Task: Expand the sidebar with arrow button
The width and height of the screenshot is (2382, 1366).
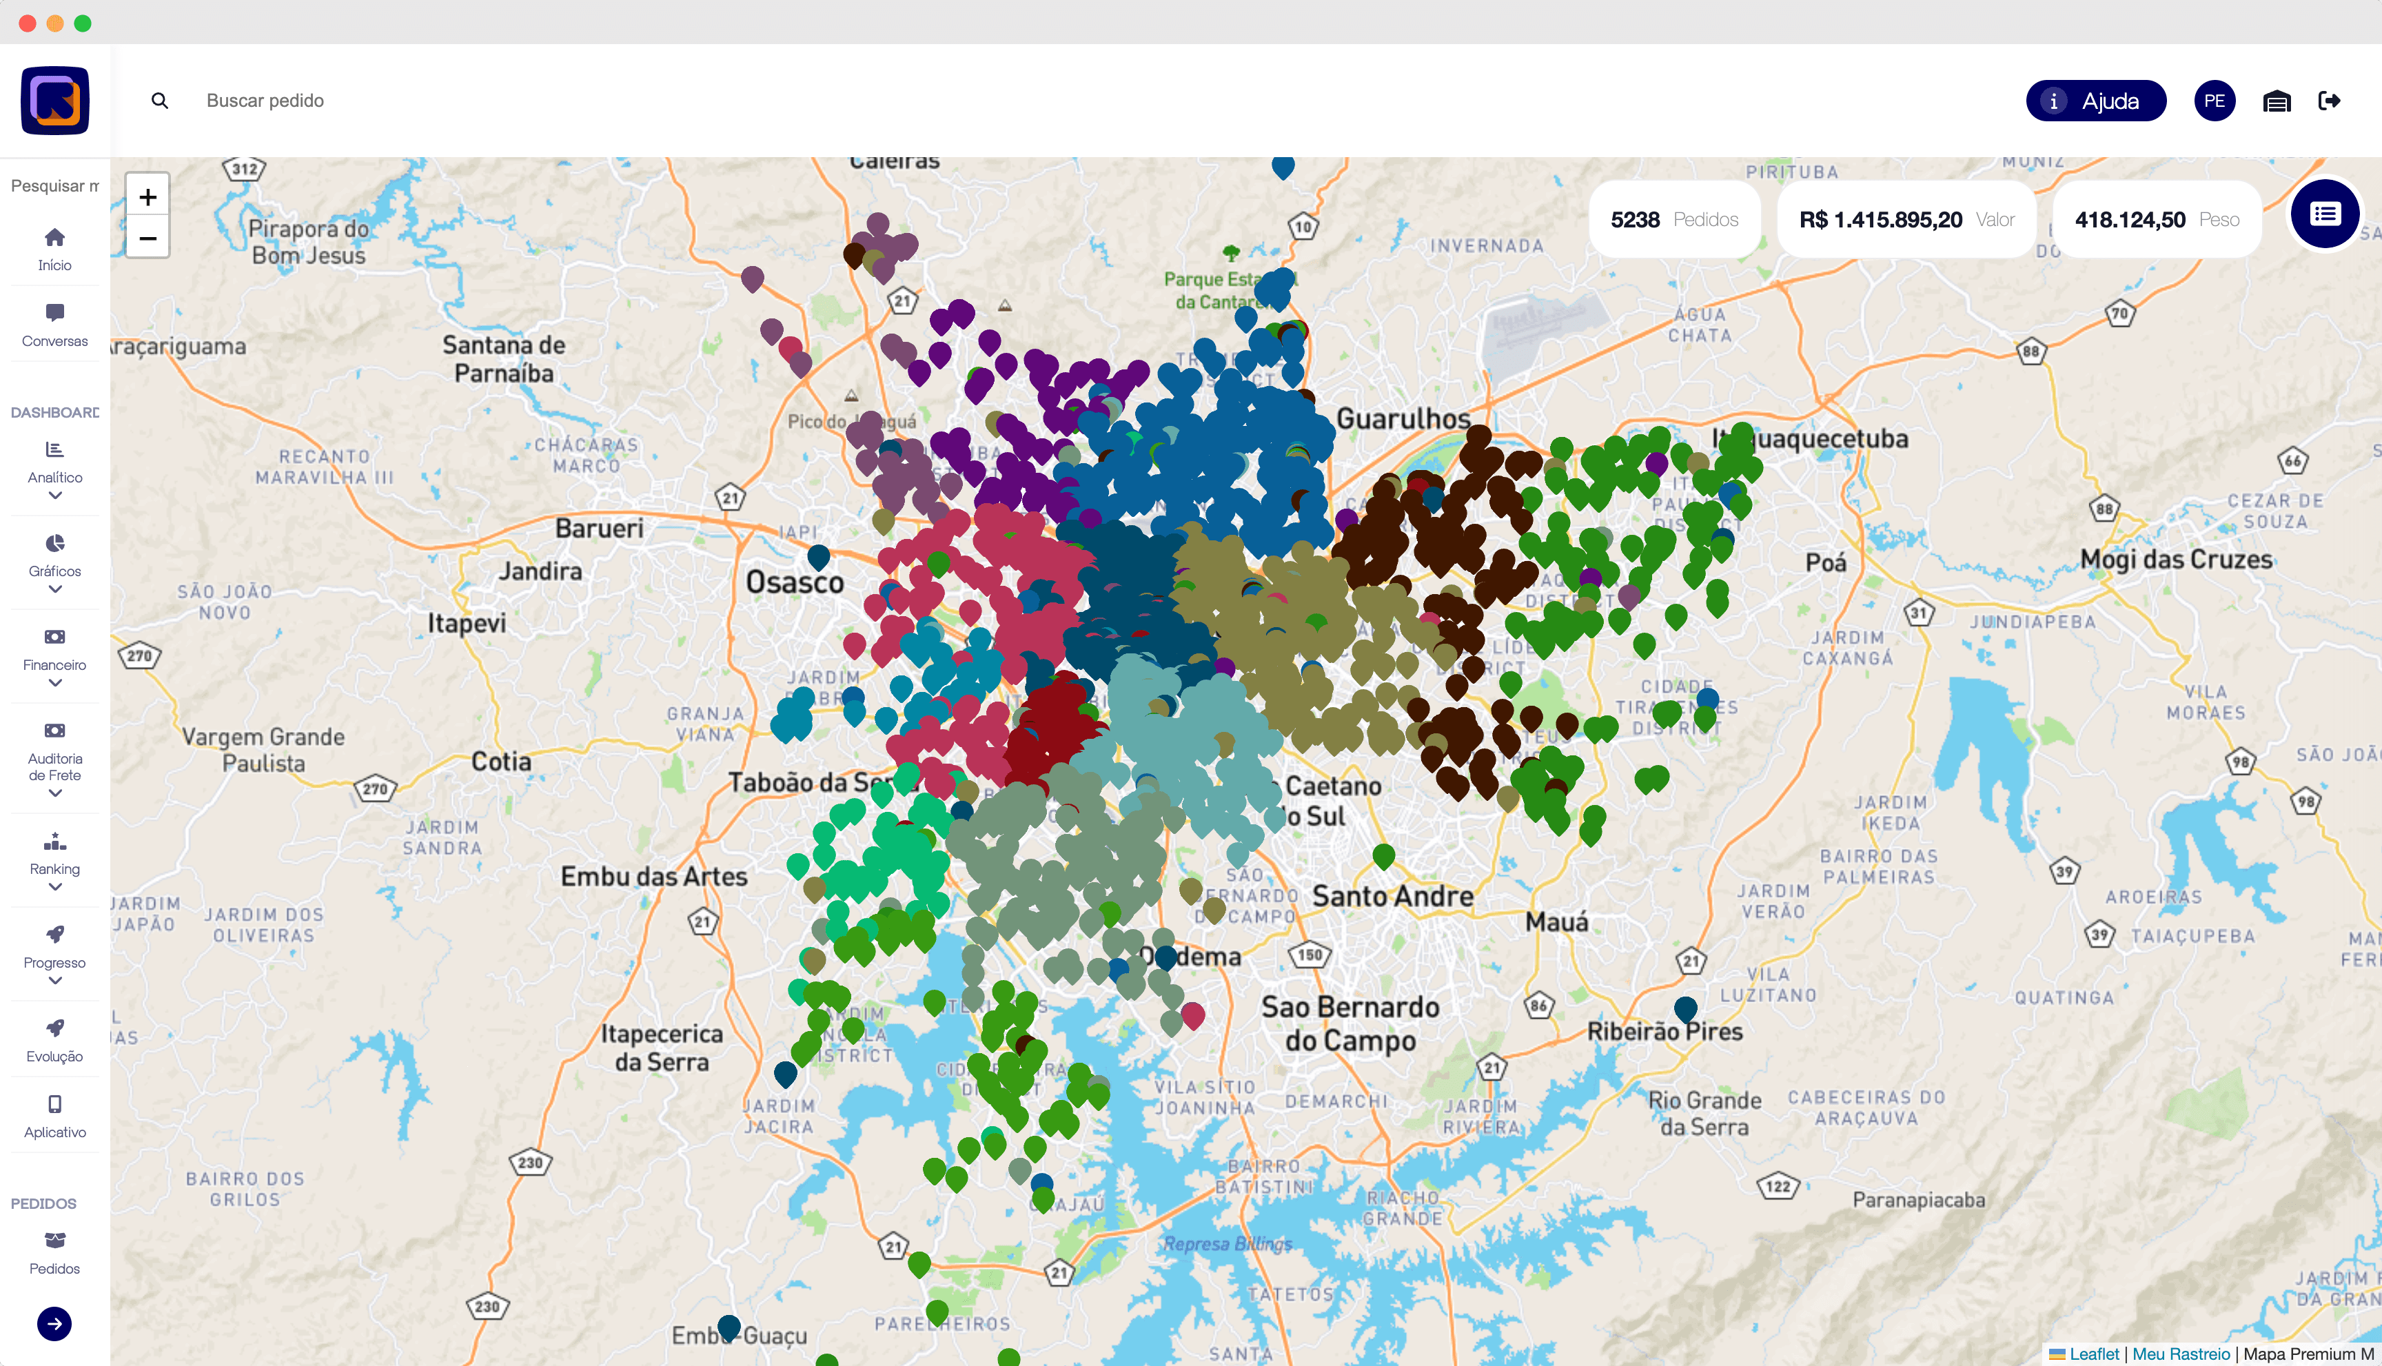Action: pyautogui.click(x=54, y=1324)
